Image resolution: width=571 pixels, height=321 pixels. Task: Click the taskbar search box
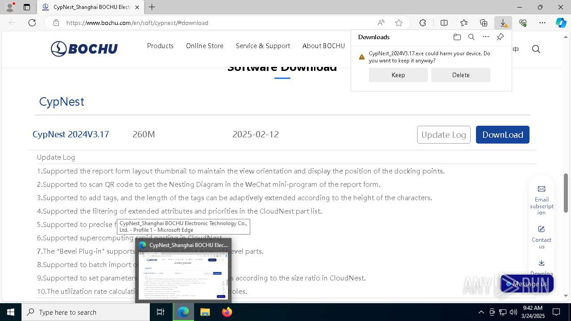(86, 312)
